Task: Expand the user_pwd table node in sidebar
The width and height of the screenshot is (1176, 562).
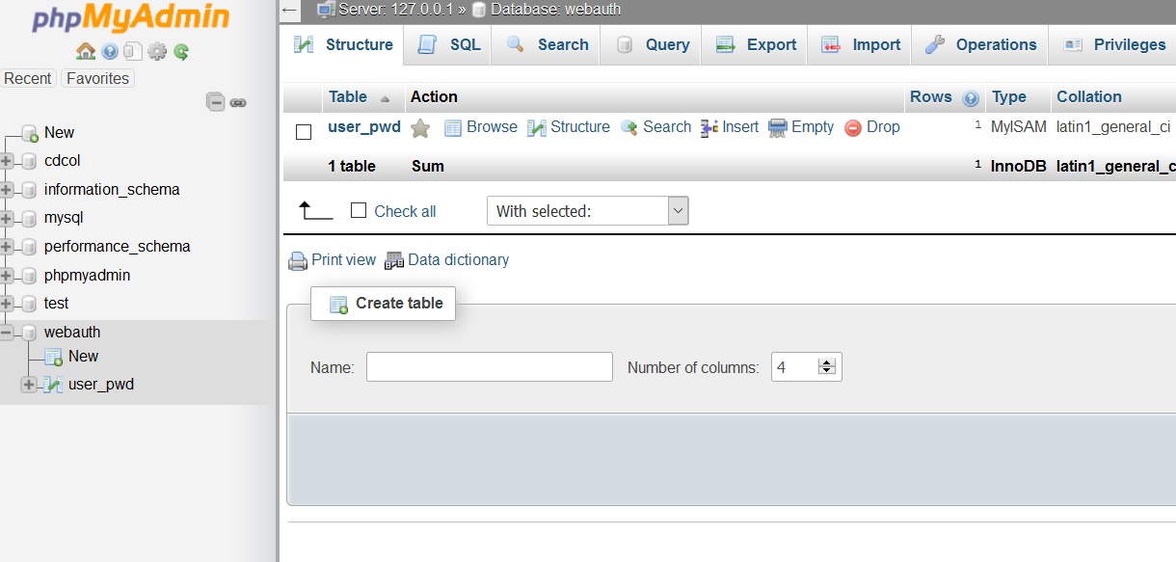Action: tap(29, 385)
